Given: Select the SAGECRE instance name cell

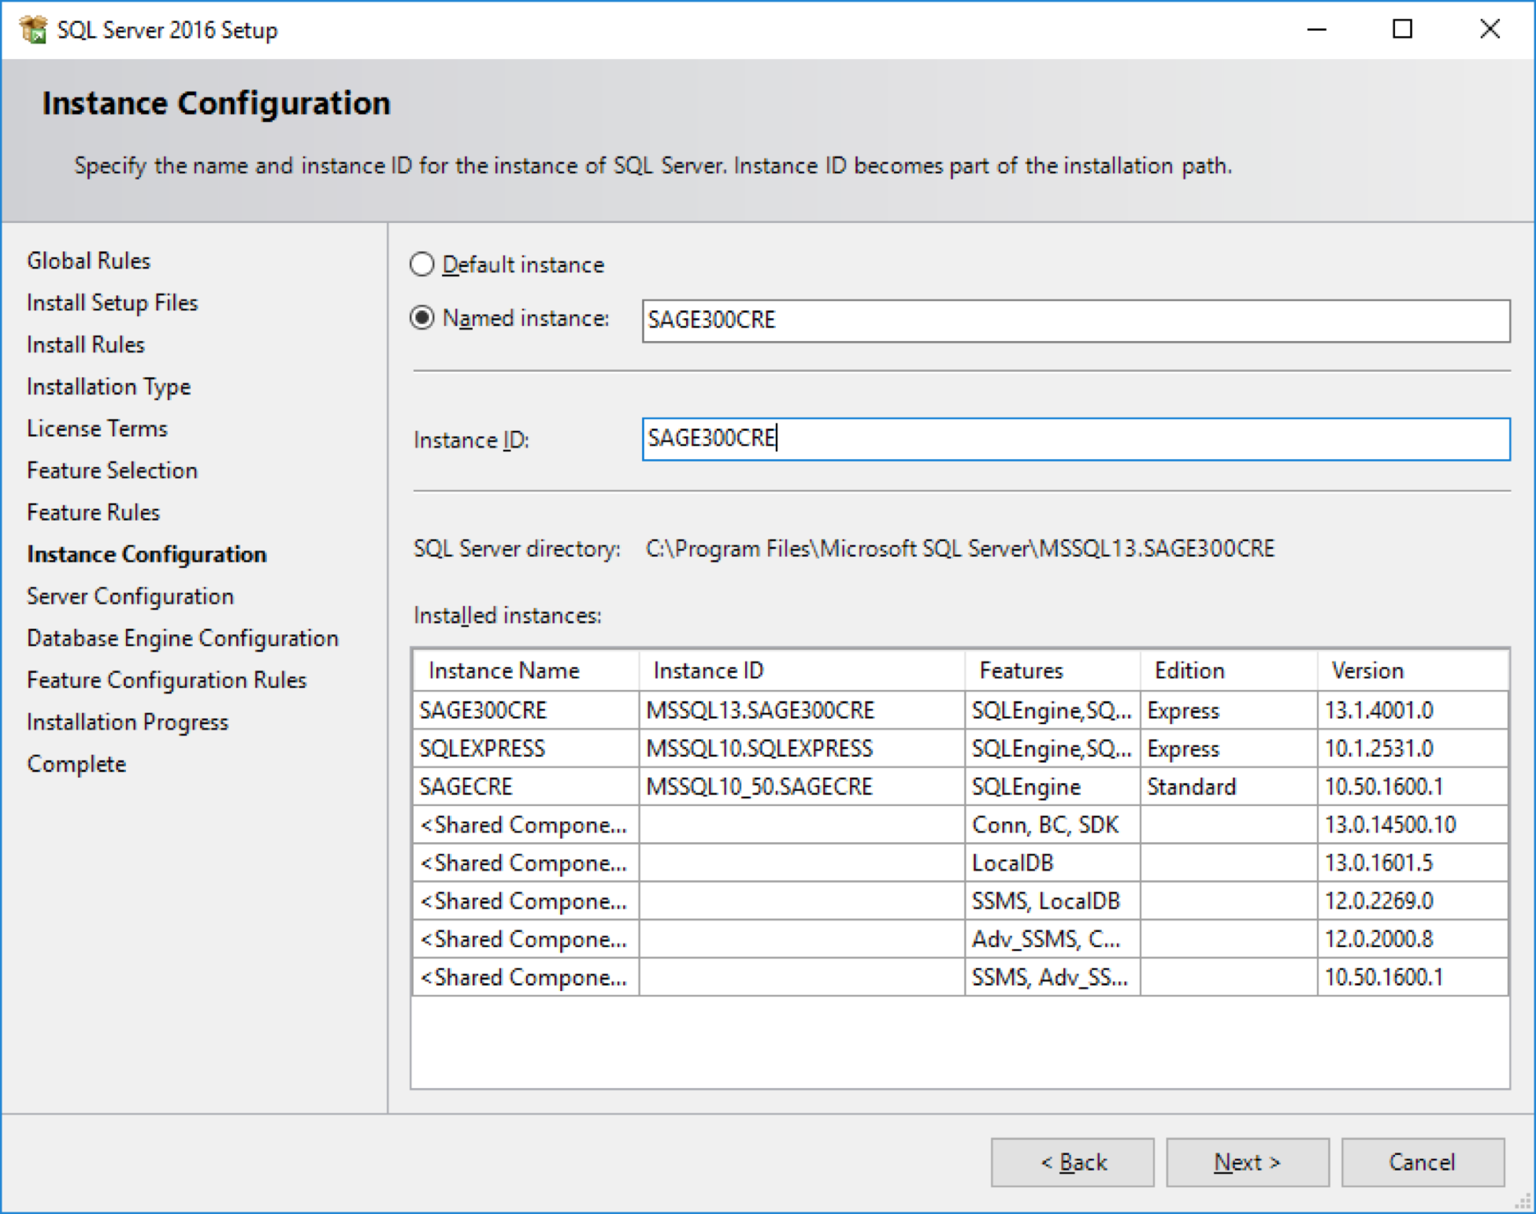Looking at the screenshot, I should (x=525, y=786).
